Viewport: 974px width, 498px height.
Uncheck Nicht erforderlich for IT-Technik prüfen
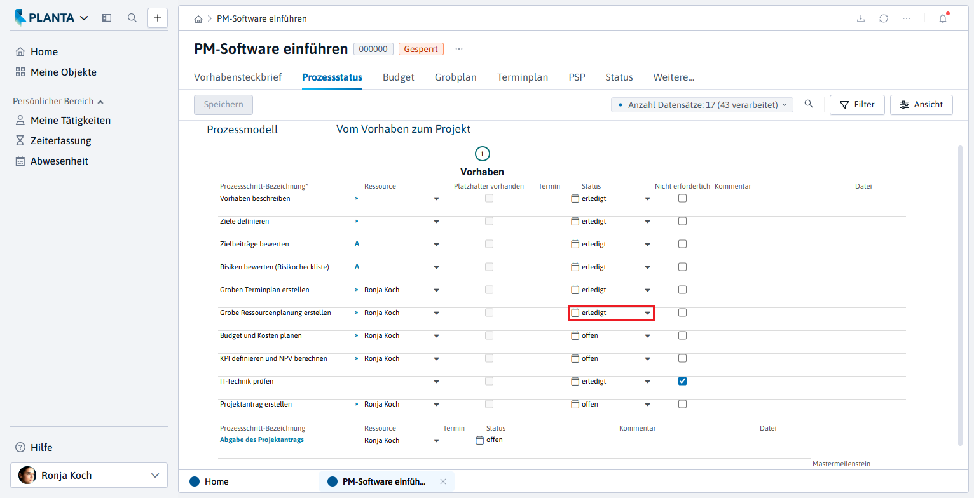[682, 381]
